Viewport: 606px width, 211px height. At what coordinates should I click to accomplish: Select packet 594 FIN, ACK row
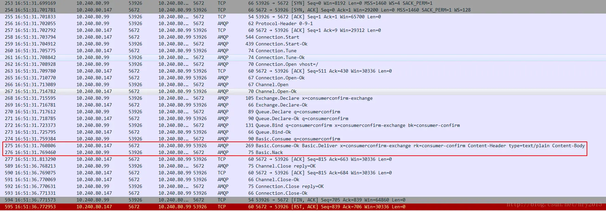coord(303,200)
